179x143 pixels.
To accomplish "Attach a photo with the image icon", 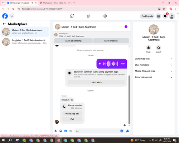I will click(61, 131).
